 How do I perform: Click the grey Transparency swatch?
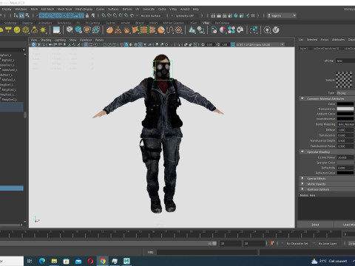pos(345,109)
